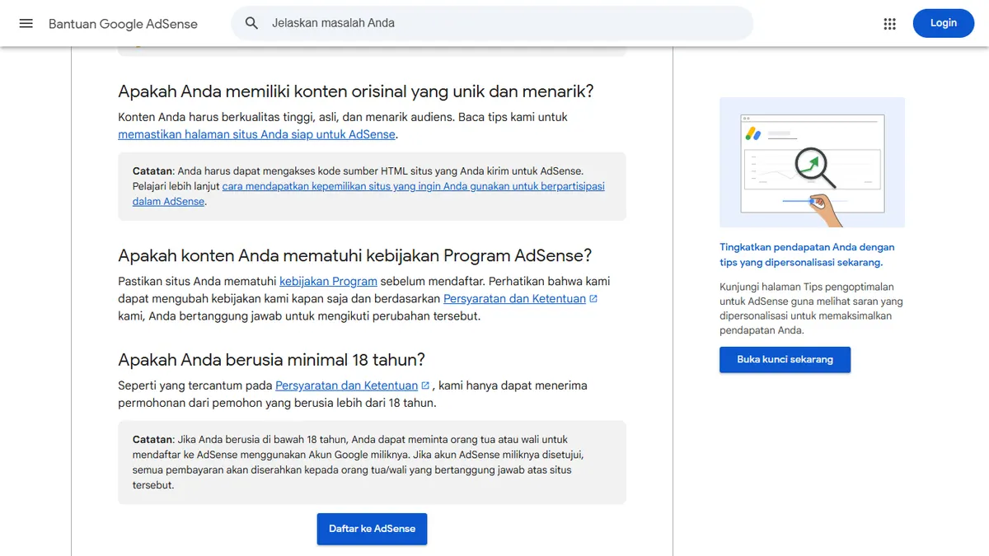Click the 'Buka kunci sekarang' button
The image size is (989, 556).
click(785, 359)
